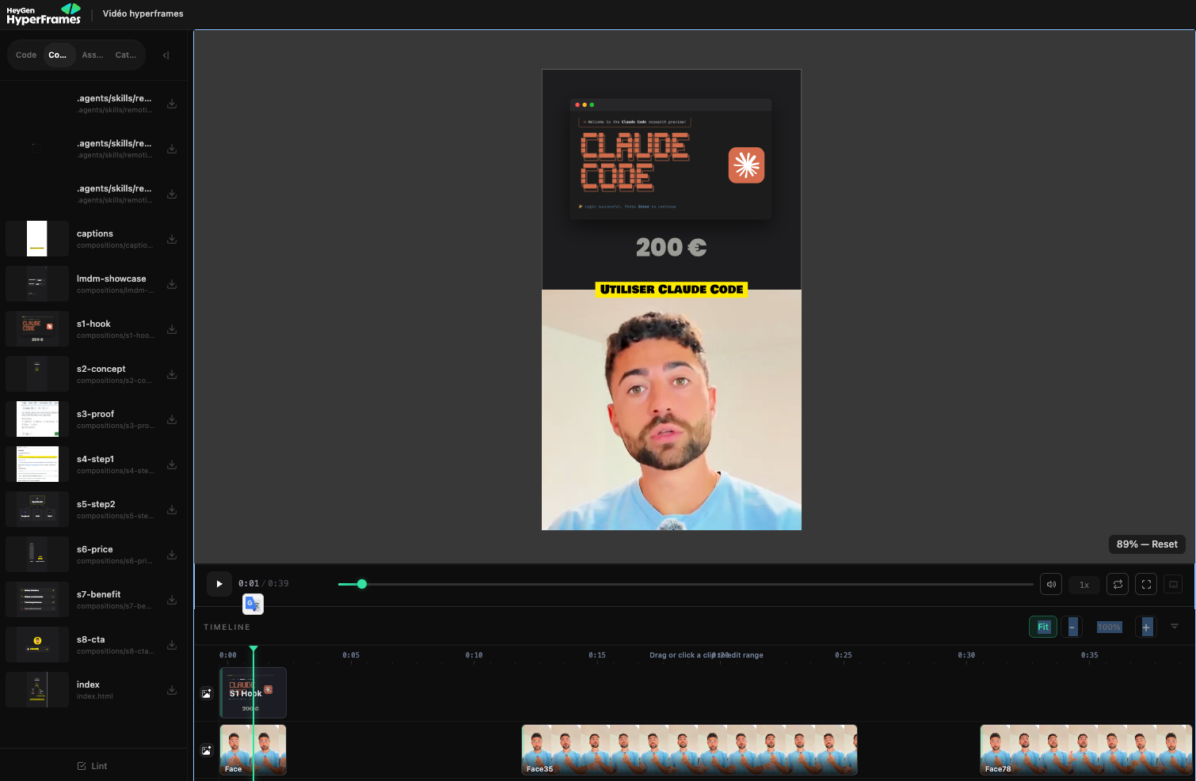
Task: Switch to the Code tab
Action: coord(26,55)
